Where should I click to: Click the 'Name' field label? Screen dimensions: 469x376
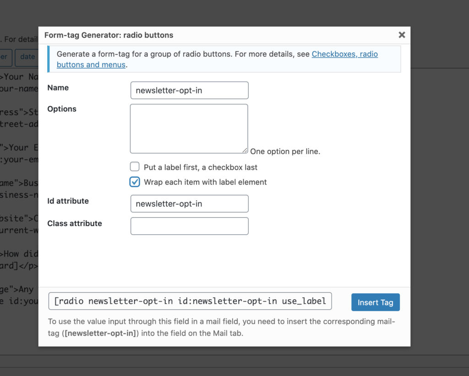(x=58, y=87)
